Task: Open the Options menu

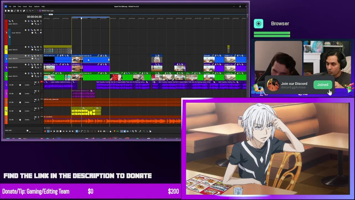Action: [37, 6]
